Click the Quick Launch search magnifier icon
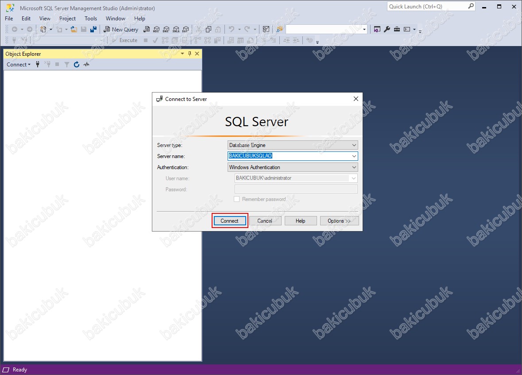This screenshot has height=375, width=522. pos(471,6)
